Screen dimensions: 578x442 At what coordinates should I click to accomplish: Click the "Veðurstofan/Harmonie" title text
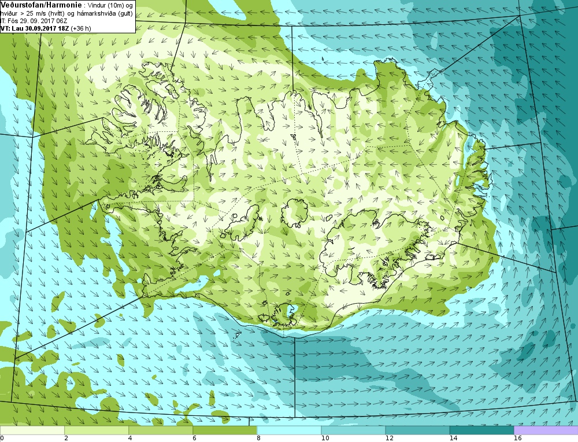(41, 5)
